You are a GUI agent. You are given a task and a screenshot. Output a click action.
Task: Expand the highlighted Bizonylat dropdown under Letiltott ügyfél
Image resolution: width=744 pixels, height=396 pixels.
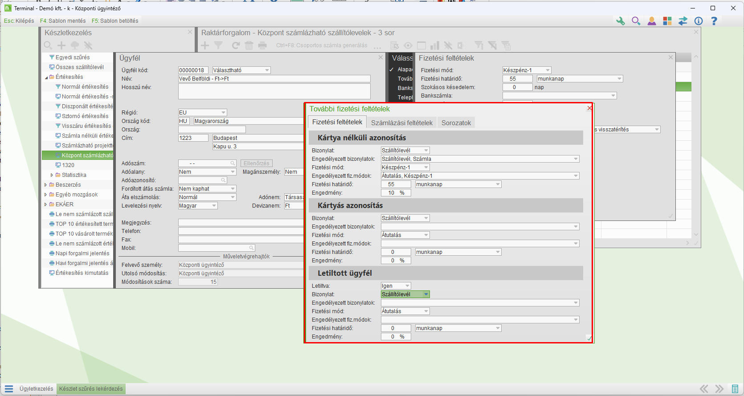426,294
